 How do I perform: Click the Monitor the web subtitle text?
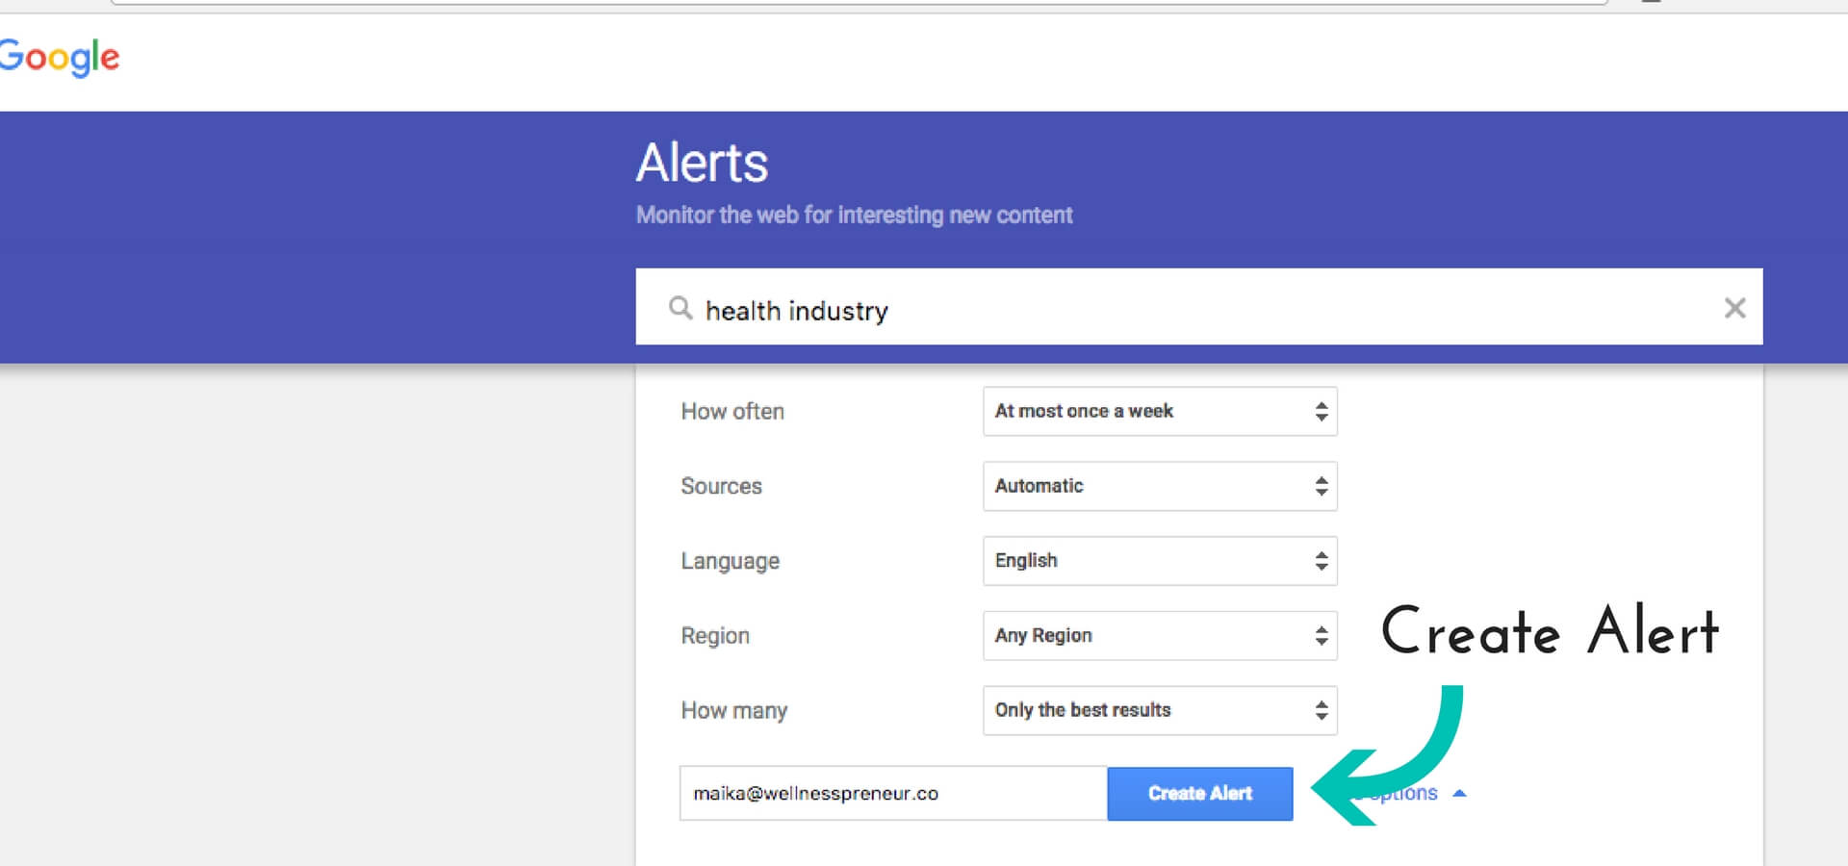click(854, 216)
